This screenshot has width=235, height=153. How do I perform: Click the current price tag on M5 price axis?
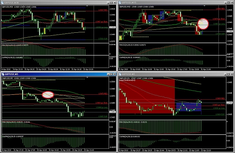[x=112, y=112]
